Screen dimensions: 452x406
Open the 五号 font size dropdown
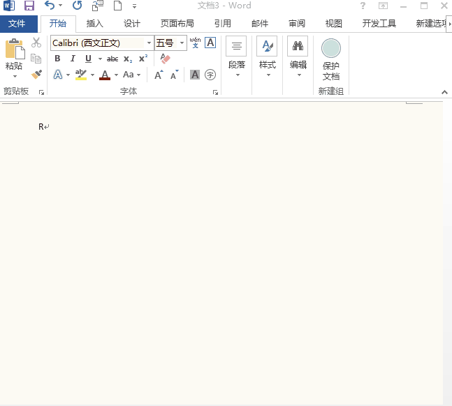click(182, 43)
